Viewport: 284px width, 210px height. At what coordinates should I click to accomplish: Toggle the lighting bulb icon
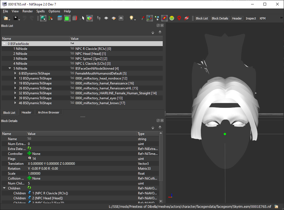[x=131, y=18]
